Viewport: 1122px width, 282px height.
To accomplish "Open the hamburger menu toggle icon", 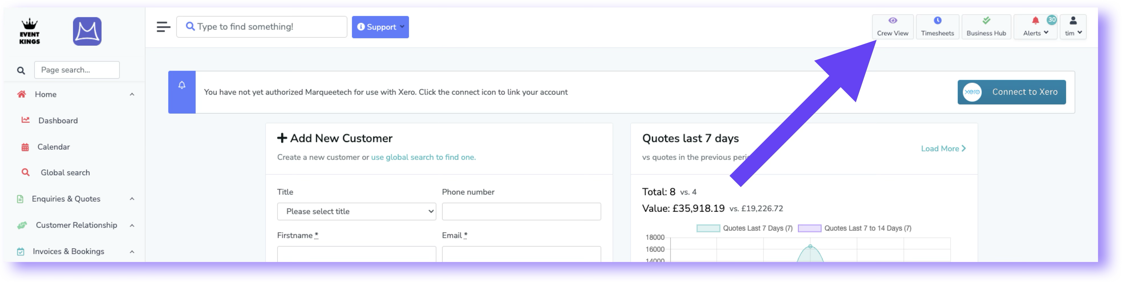I will [x=163, y=27].
